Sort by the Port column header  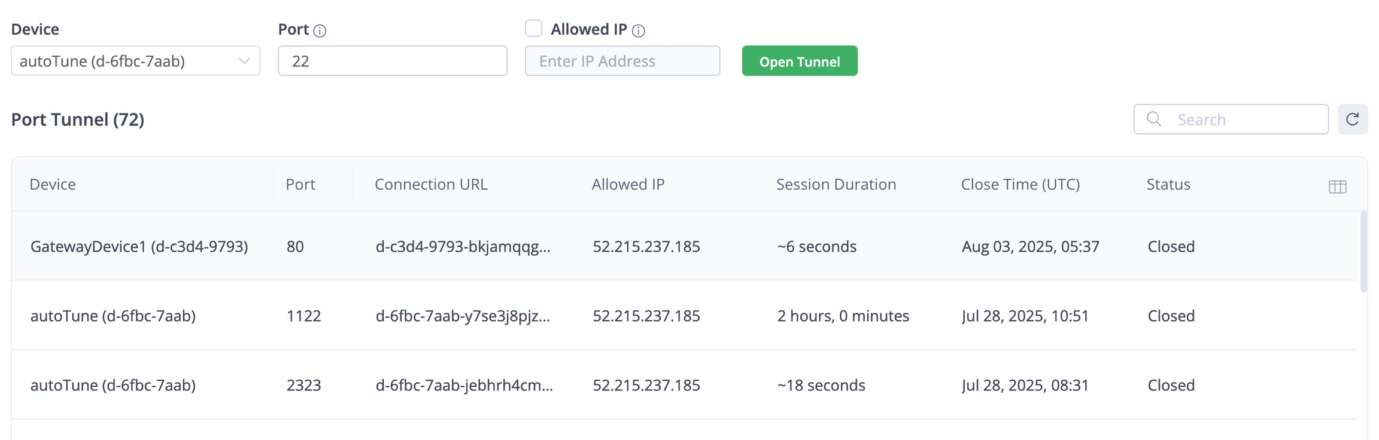tap(300, 184)
